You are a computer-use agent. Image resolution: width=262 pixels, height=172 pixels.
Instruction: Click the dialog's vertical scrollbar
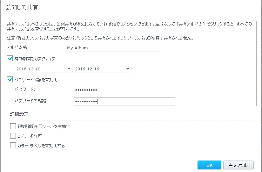click(x=256, y=64)
